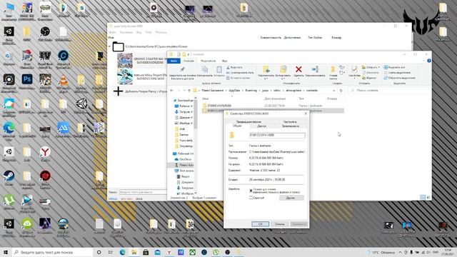Click the uTorrent desktop icon
457x257 pixels.
pyautogui.click(x=9, y=200)
